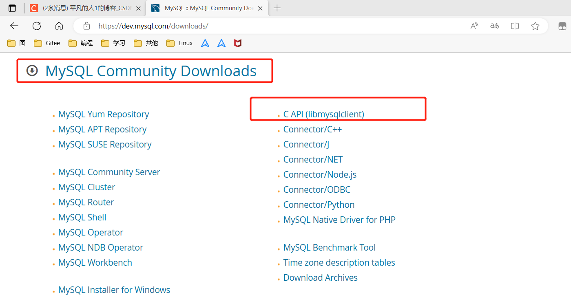571x306 pixels.
Task: Open Connector/J link
Action: (x=306, y=145)
